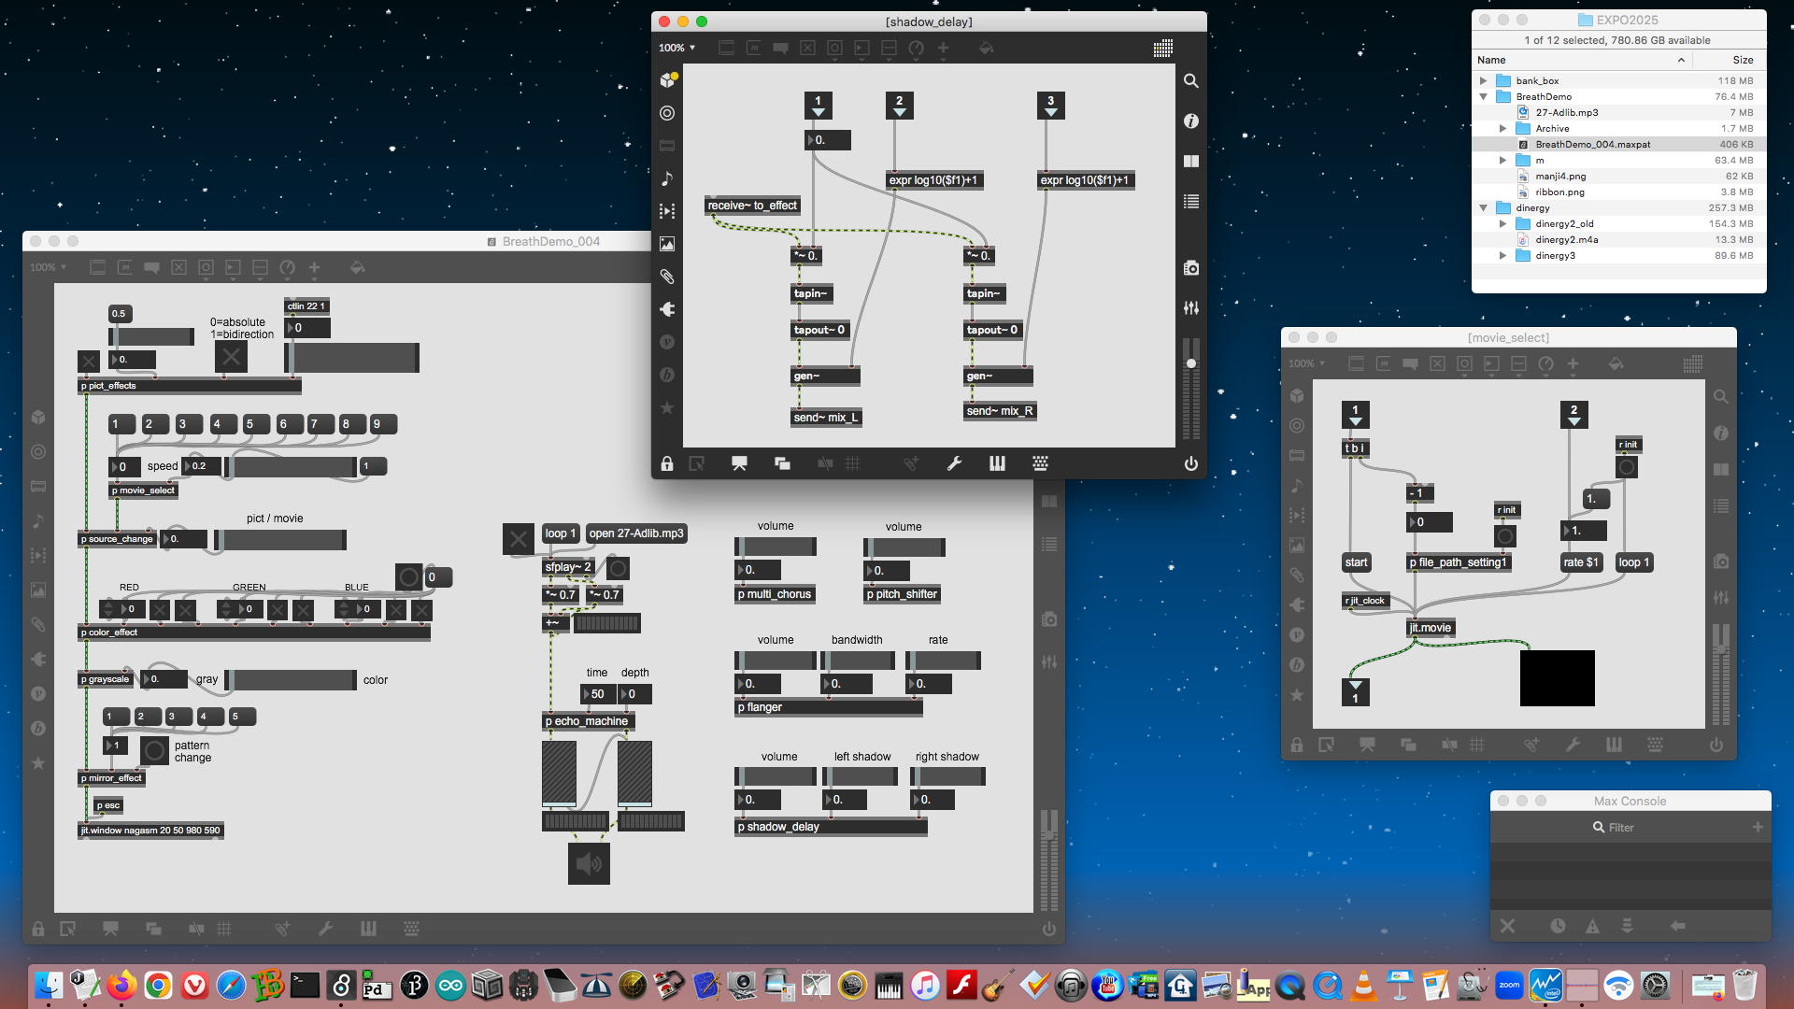Toggle the absolute/bidirection X box

[x=231, y=356]
